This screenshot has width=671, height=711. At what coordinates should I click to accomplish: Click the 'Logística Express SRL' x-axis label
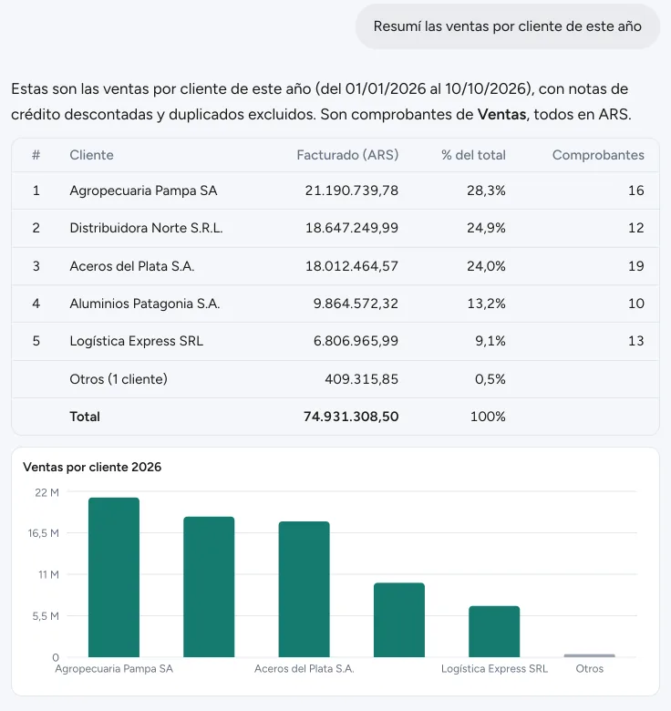pyautogui.click(x=494, y=669)
